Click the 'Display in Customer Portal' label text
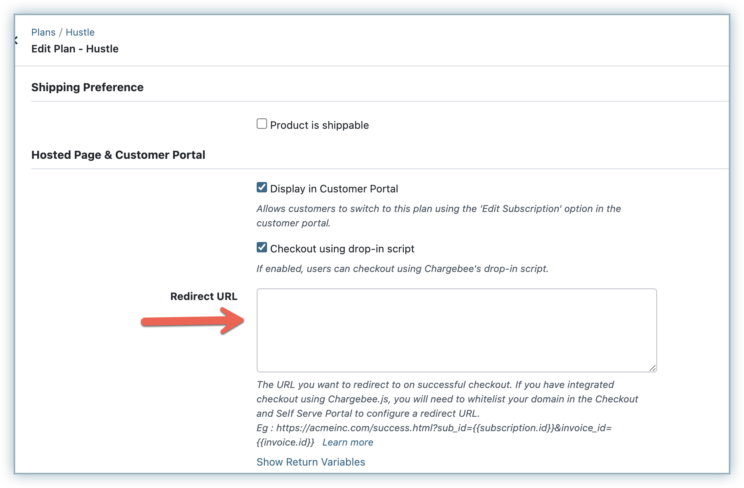Image resolution: width=744 pixels, height=488 pixels. click(334, 189)
